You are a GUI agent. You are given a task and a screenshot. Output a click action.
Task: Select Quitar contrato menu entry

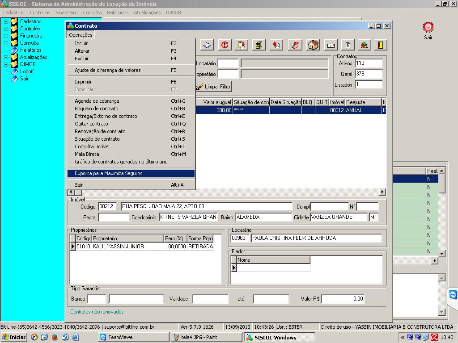pos(131,124)
